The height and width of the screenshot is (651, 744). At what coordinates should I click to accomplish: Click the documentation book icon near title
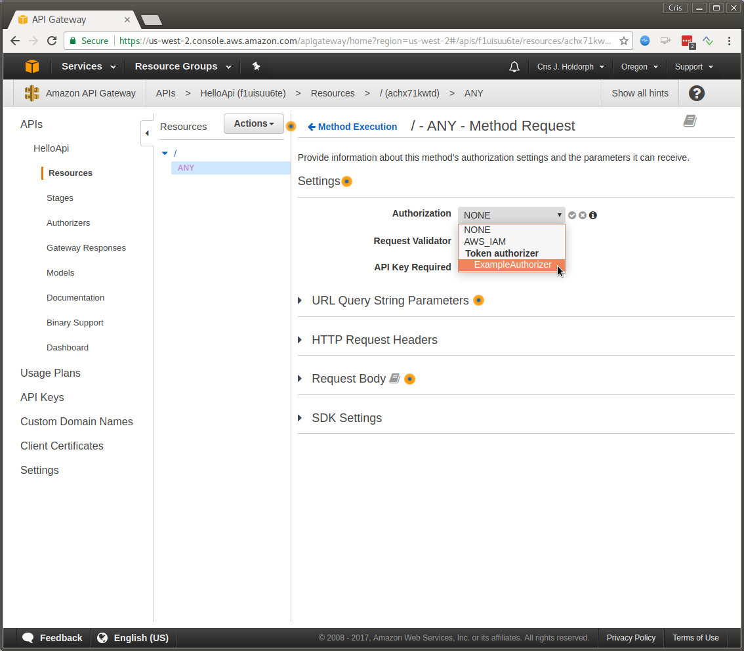pos(690,121)
